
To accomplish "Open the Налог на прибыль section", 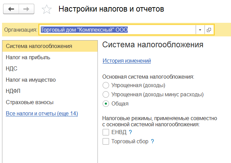I will coord(28,57).
